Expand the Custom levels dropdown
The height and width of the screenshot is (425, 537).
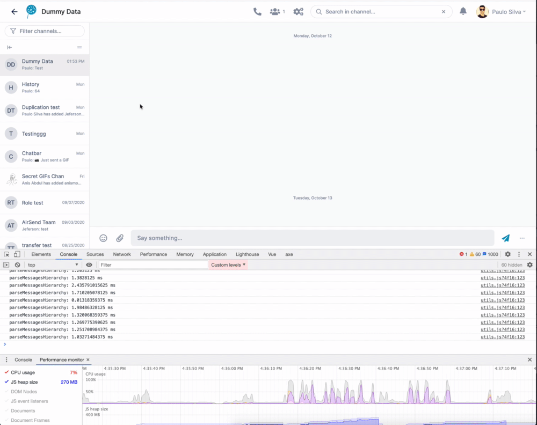(x=228, y=265)
